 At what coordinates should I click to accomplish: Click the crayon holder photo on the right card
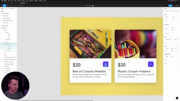(136, 44)
